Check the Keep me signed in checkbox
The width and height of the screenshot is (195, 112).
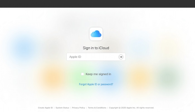pos(82,74)
